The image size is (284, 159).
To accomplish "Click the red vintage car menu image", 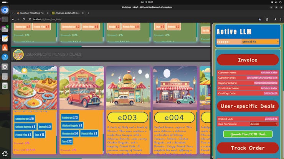I will [x=81, y=88].
